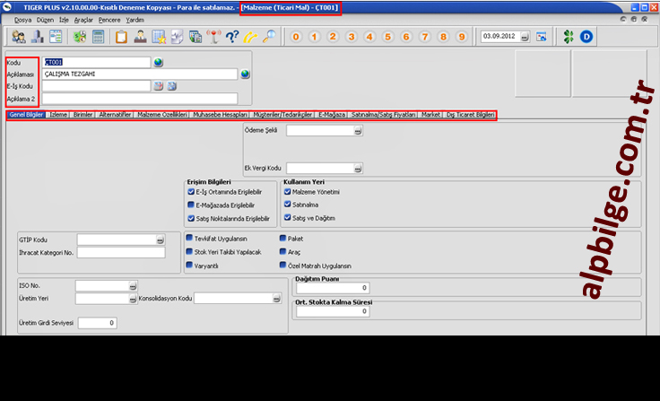Open the Araçlar menu

84,19
